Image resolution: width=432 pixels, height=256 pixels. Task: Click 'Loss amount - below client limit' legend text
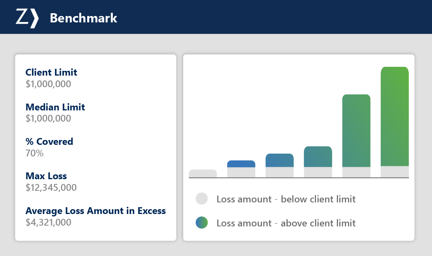286,199
